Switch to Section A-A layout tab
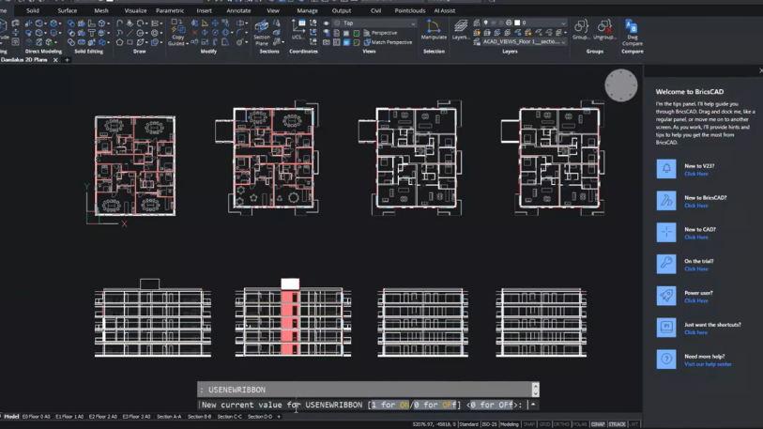The width and height of the screenshot is (763, 429). click(169, 416)
